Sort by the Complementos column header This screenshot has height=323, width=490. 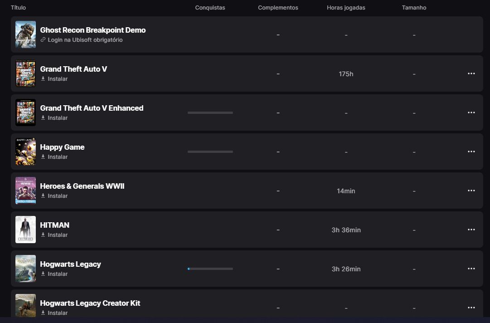pos(278,8)
